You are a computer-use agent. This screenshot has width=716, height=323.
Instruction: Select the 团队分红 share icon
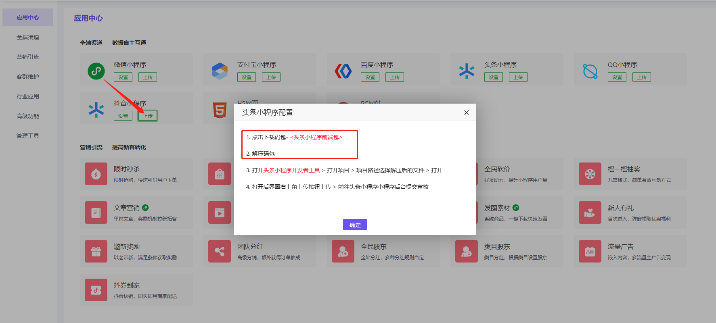click(x=220, y=251)
